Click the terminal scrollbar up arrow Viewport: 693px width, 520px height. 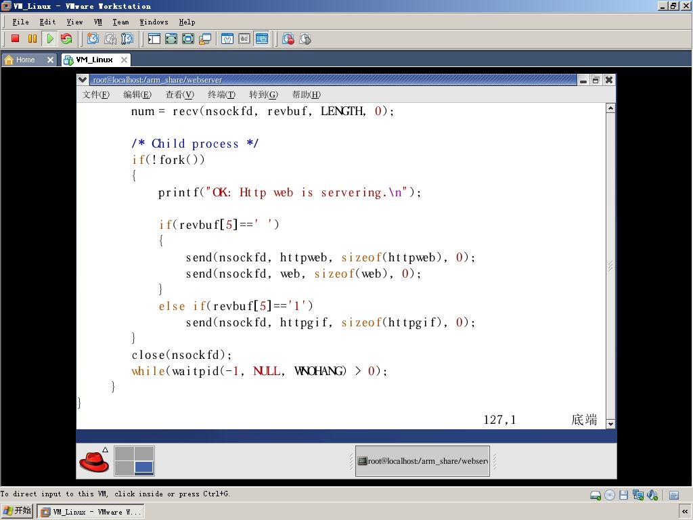pos(610,108)
